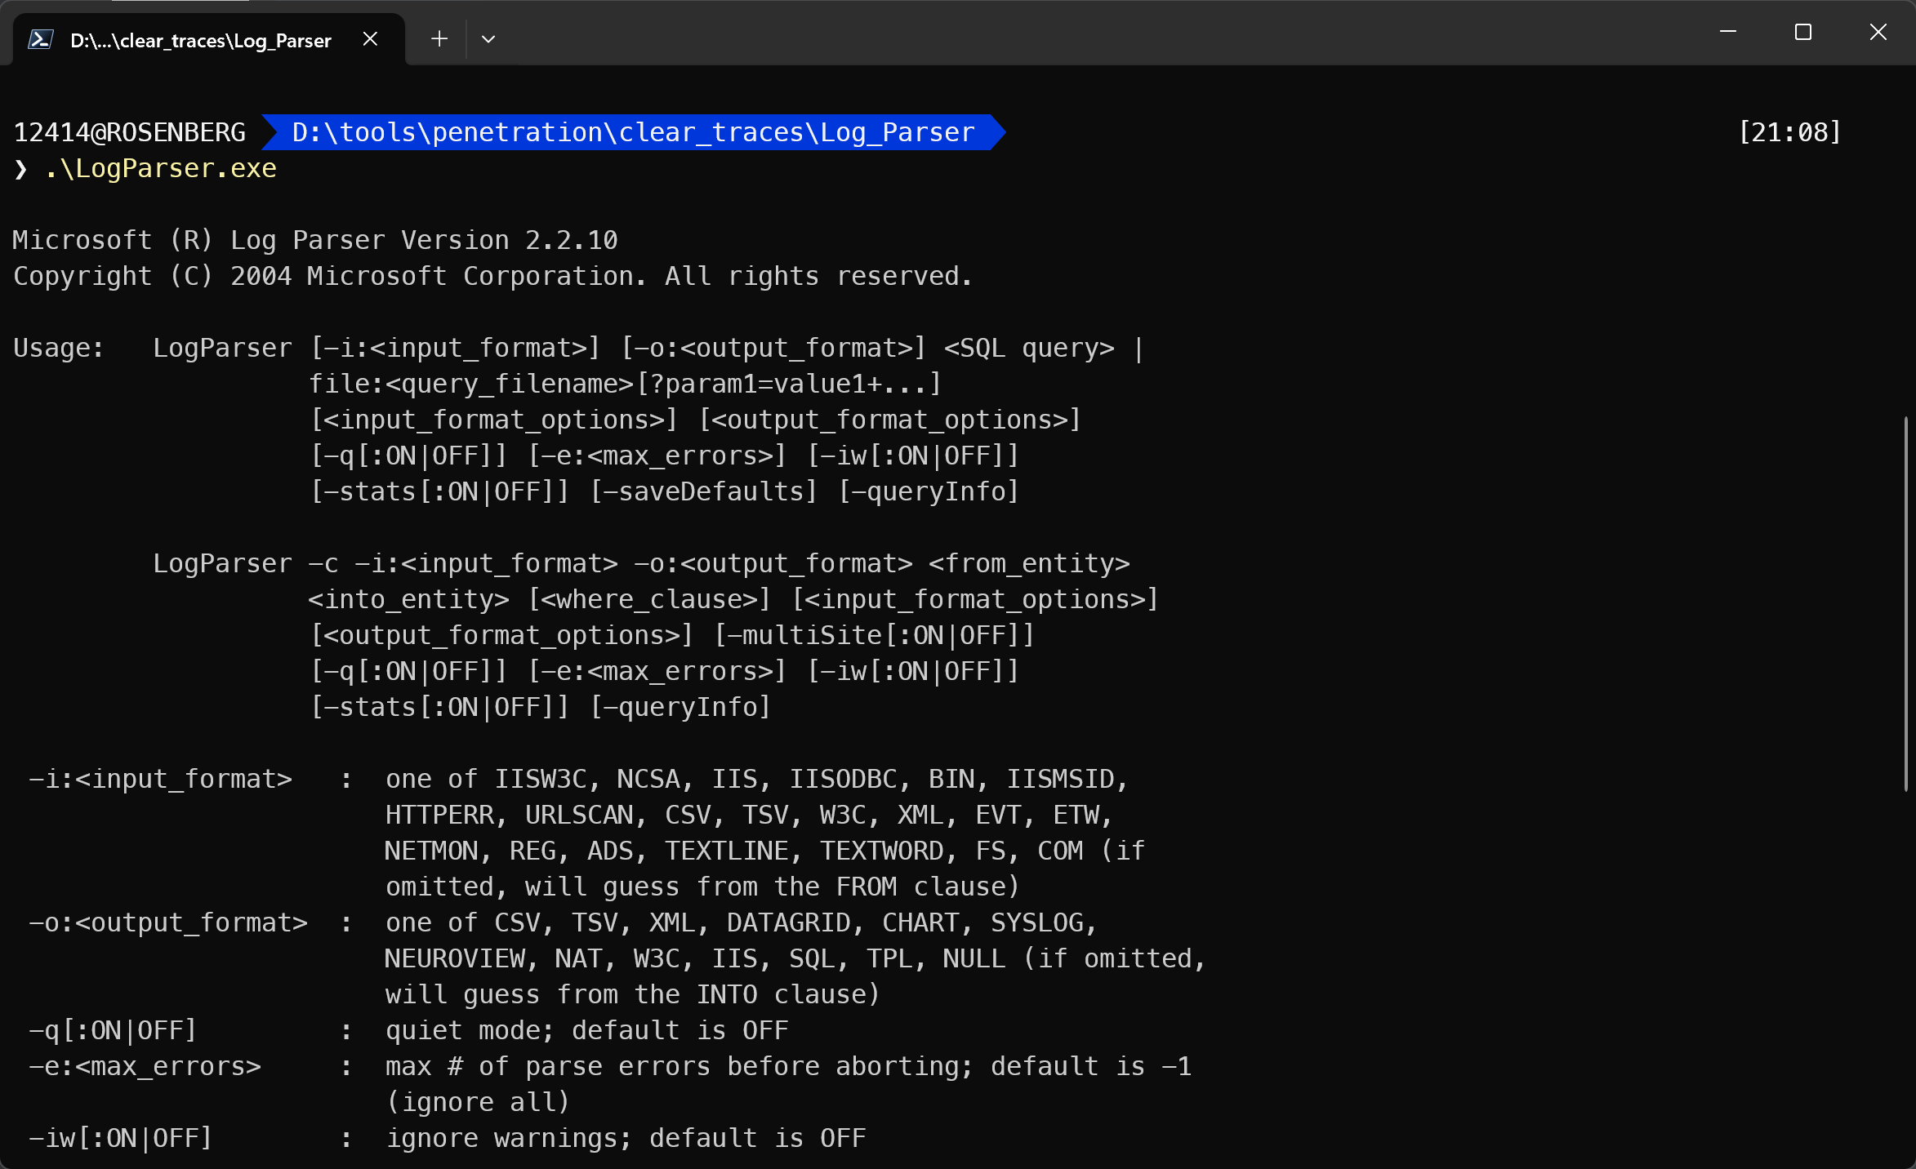Click the vertical scrollbar thumb
Viewport: 1916px width, 1169px height.
(1905, 604)
